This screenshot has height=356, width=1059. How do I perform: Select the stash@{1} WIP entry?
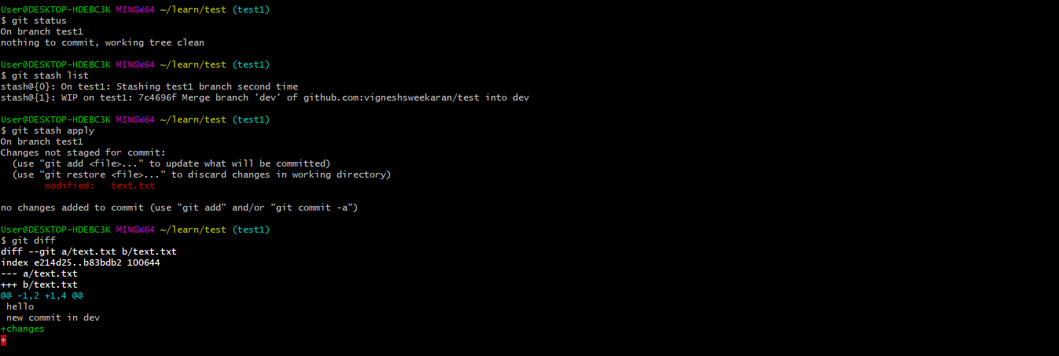pos(264,97)
